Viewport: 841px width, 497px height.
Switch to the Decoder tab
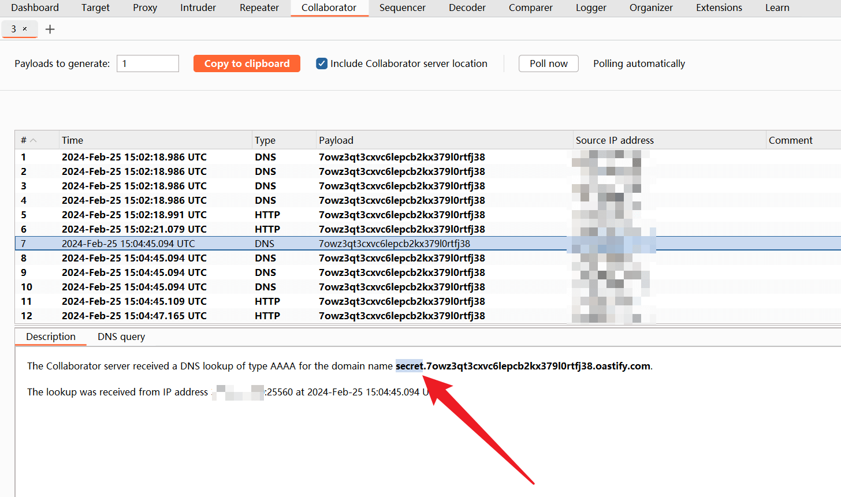tap(467, 8)
